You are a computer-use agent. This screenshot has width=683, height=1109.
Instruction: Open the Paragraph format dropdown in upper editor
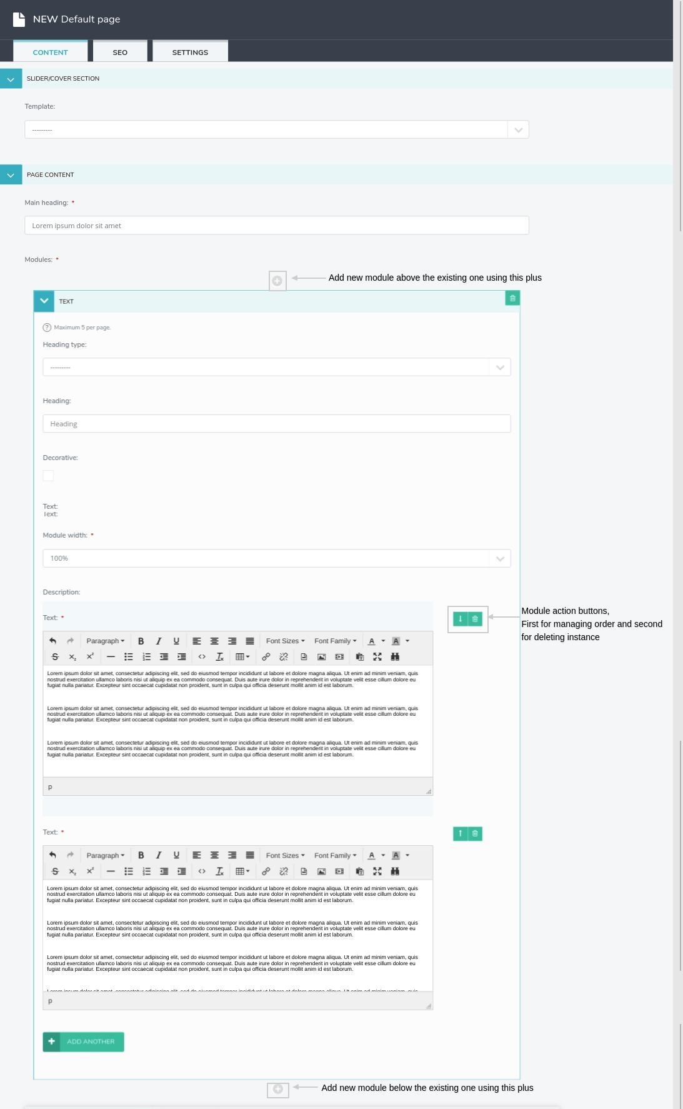[105, 641]
